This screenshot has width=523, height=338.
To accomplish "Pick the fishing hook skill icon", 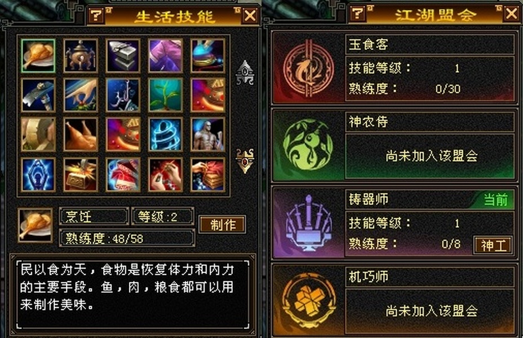I will pos(123,95).
